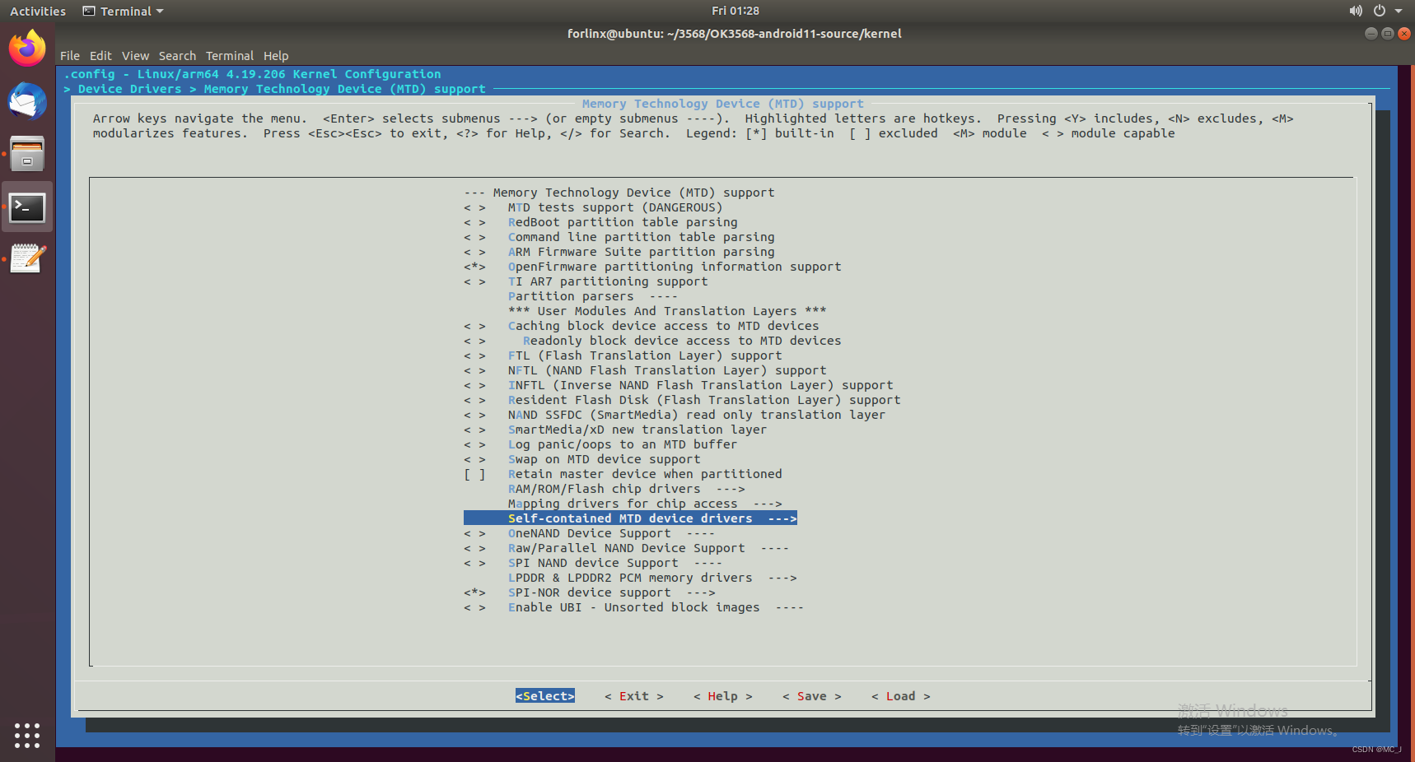
Task: Open the Edit menu
Action: tap(100, 56)
